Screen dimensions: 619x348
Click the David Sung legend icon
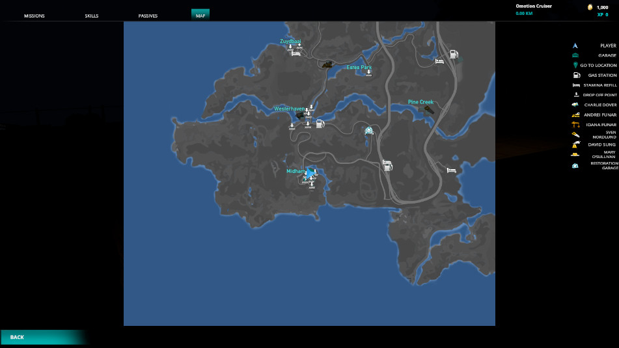coord(576,144)
